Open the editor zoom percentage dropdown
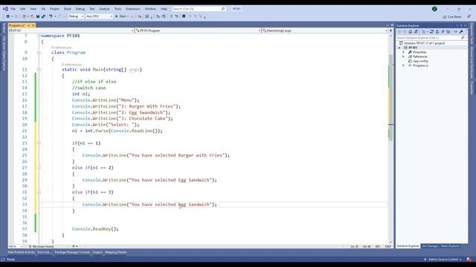The width and height of the screenshot is (476, 267). coord(15,246)
